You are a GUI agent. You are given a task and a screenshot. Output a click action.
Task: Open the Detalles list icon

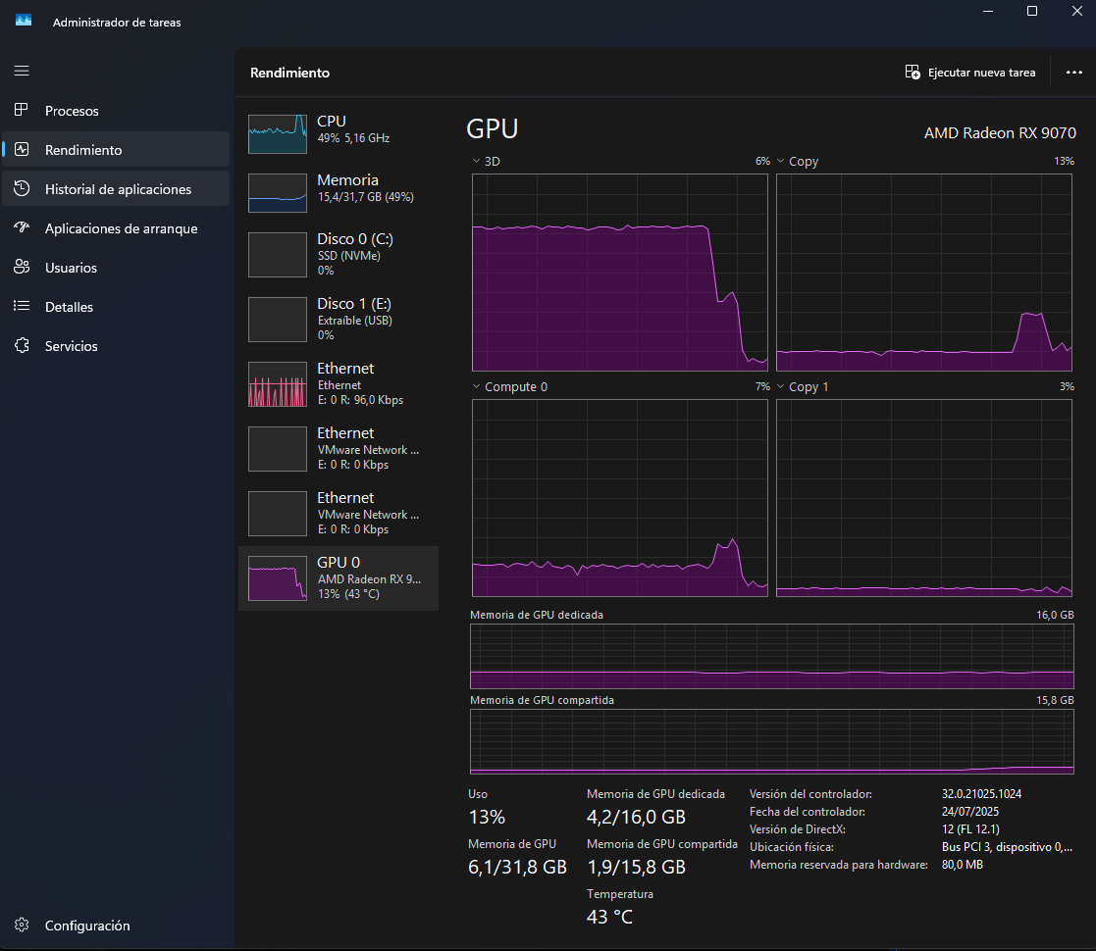pyautogui.click(x=22, y=307)
